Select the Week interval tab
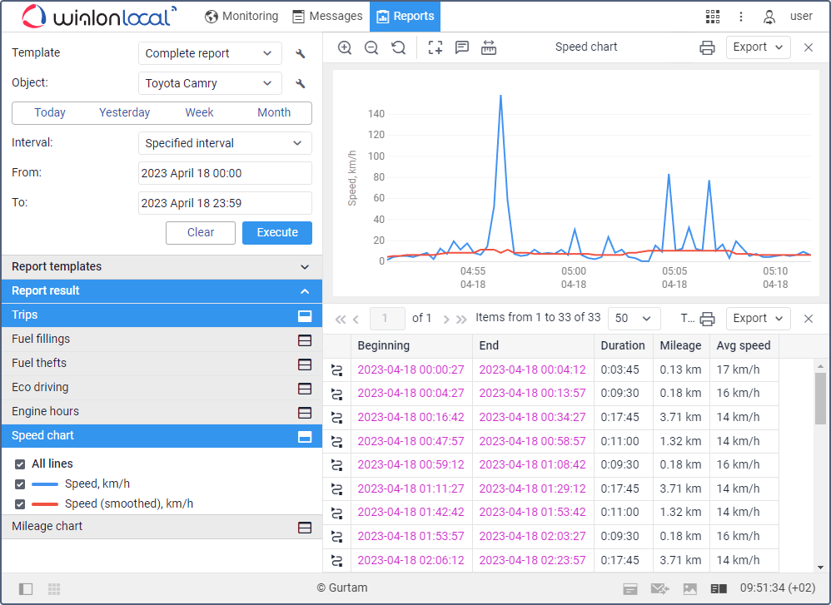 pyautogui.click(x=199, y=113)
